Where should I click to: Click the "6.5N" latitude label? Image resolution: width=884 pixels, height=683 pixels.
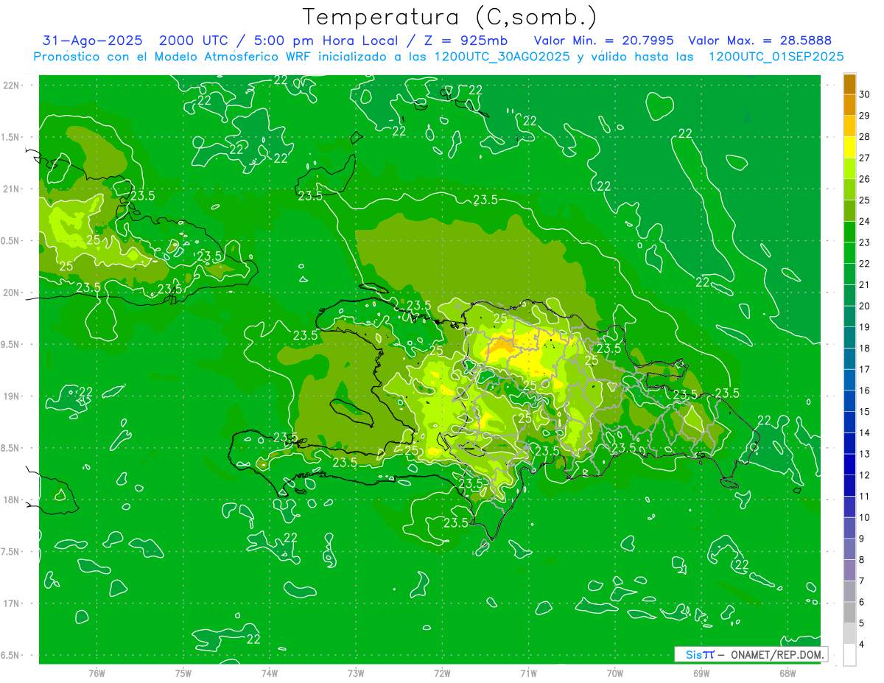click(x=11, y=655)
